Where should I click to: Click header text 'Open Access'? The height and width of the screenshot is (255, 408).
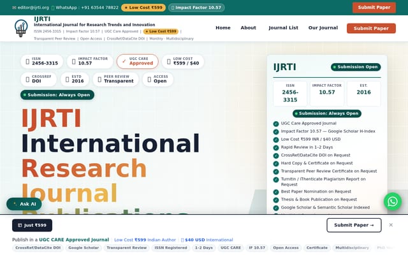(x=91, y=38)
